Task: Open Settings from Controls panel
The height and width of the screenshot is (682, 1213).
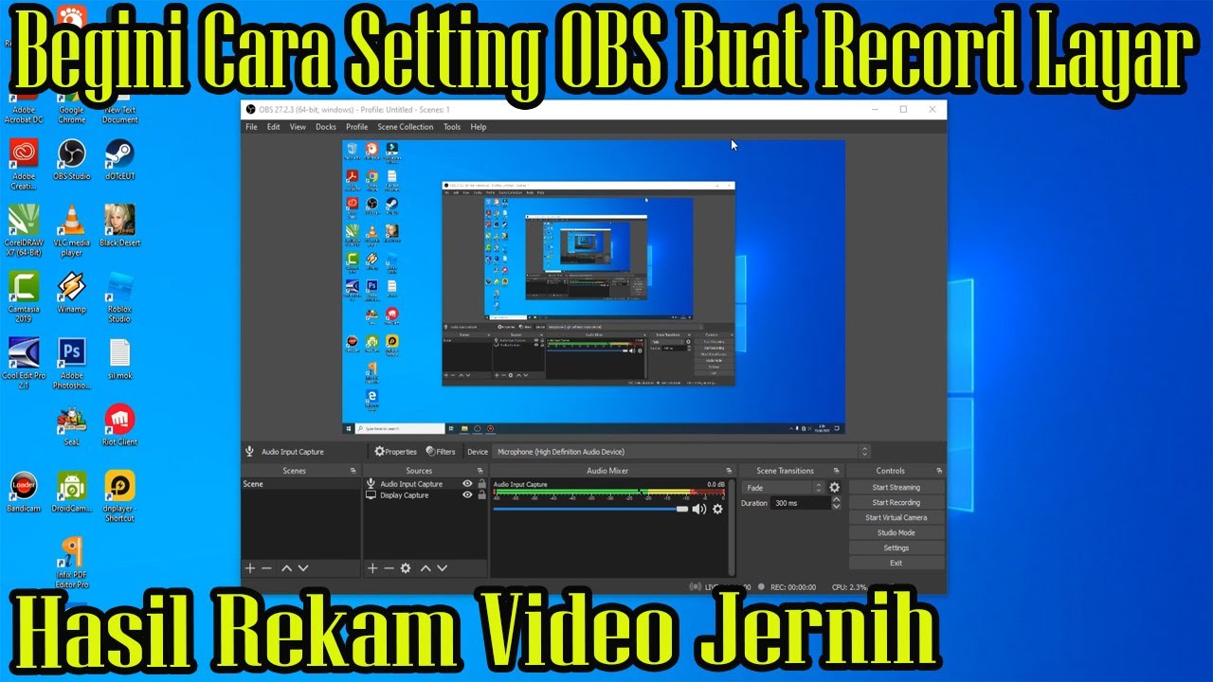Action: click(896, 548)
